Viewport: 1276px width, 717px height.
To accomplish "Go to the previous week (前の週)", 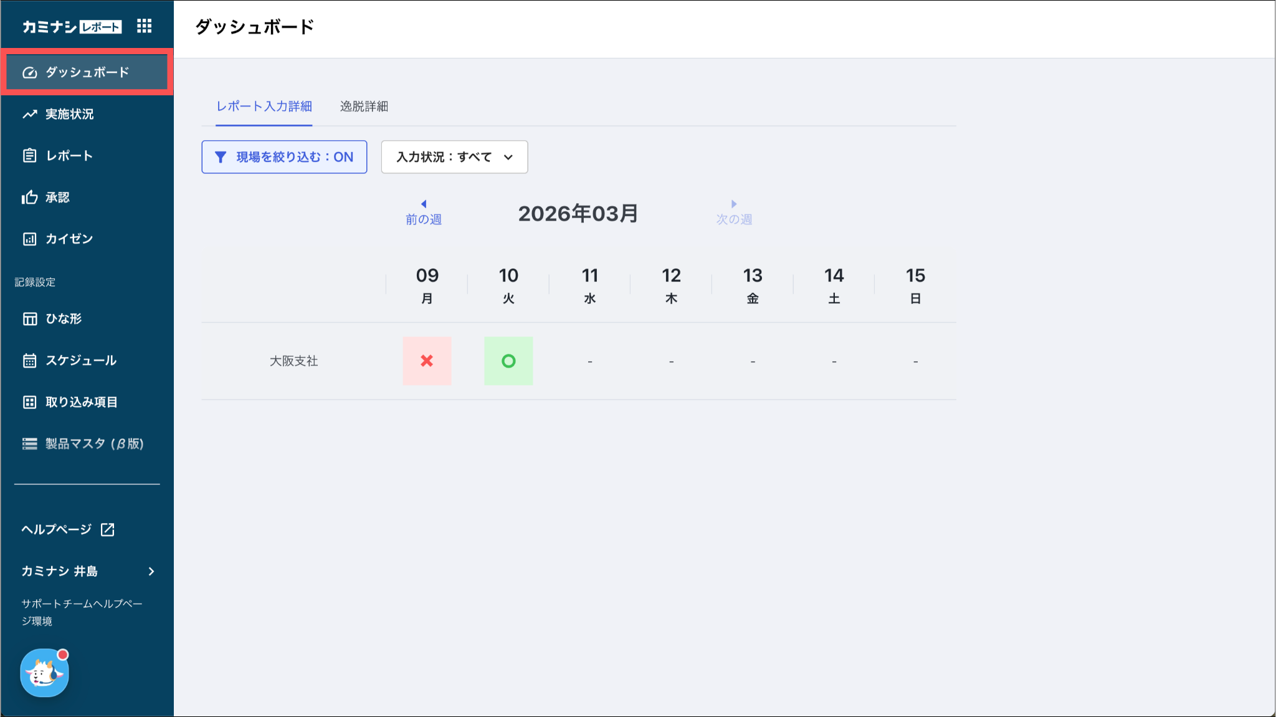I will click(x=423, y=213).
